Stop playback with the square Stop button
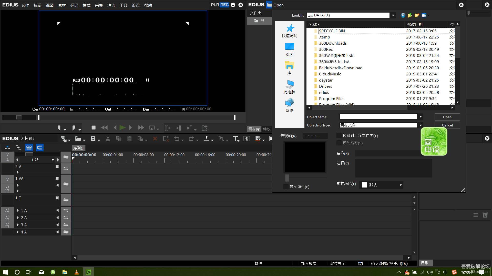Image resolution: width=492 pixels, height=276 pixels. click(x=94, y=127)
